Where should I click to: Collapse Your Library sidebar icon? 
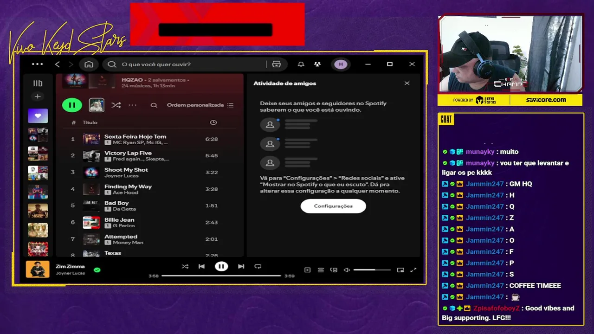[38, 83]
